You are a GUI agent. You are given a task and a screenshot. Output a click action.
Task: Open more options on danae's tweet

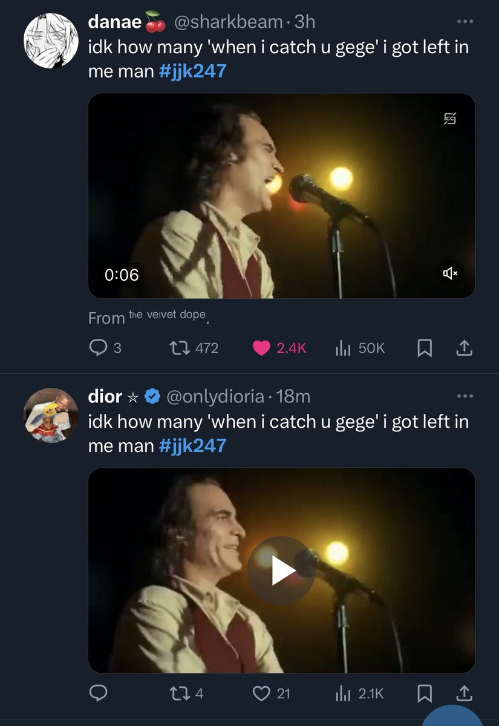(x=465, y=22)
